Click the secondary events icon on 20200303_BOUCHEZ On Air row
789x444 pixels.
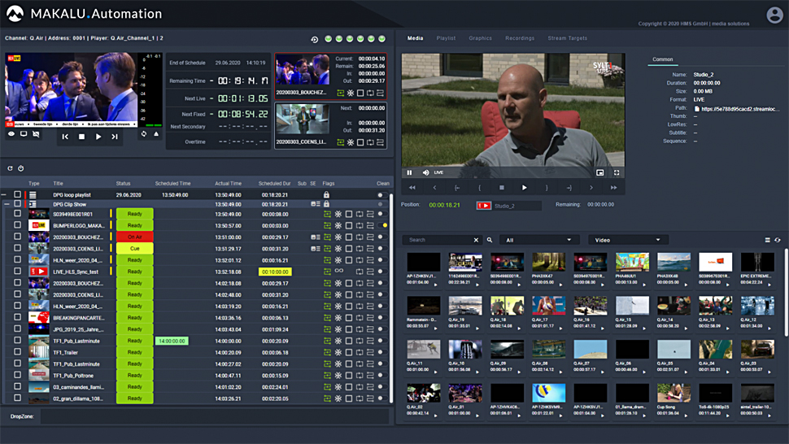tap(315, 237)
